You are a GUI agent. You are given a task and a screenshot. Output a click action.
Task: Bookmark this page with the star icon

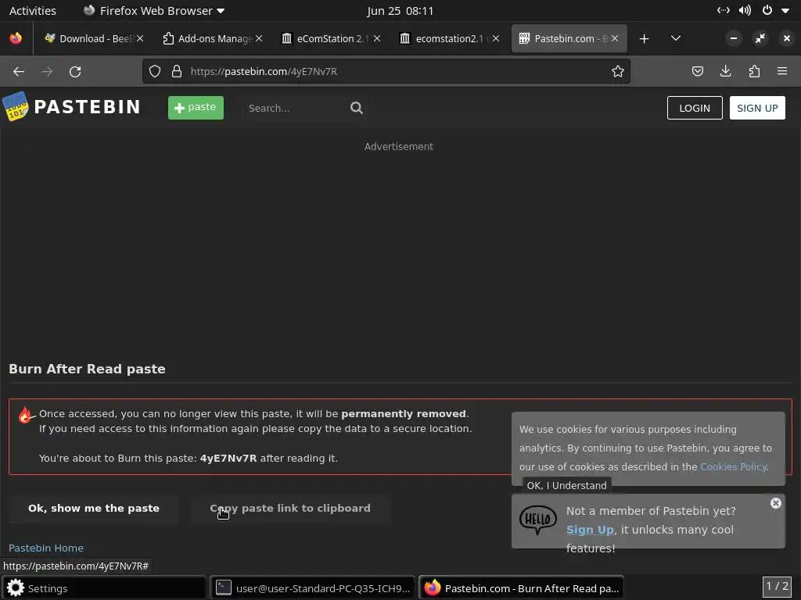[x=618, y=71]
